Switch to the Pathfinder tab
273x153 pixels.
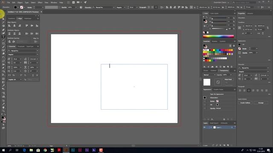click(x=28, y=18)
